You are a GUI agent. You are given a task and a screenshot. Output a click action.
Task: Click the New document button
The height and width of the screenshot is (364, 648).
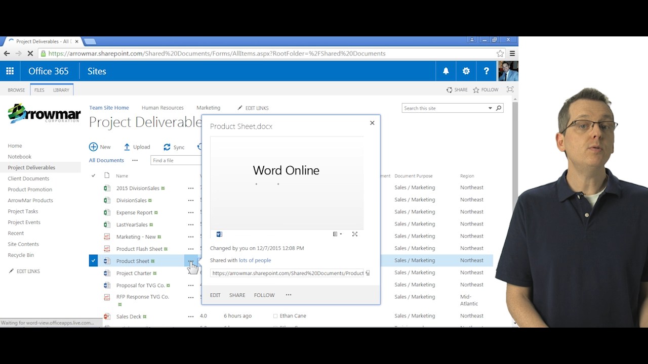[100, 147]
